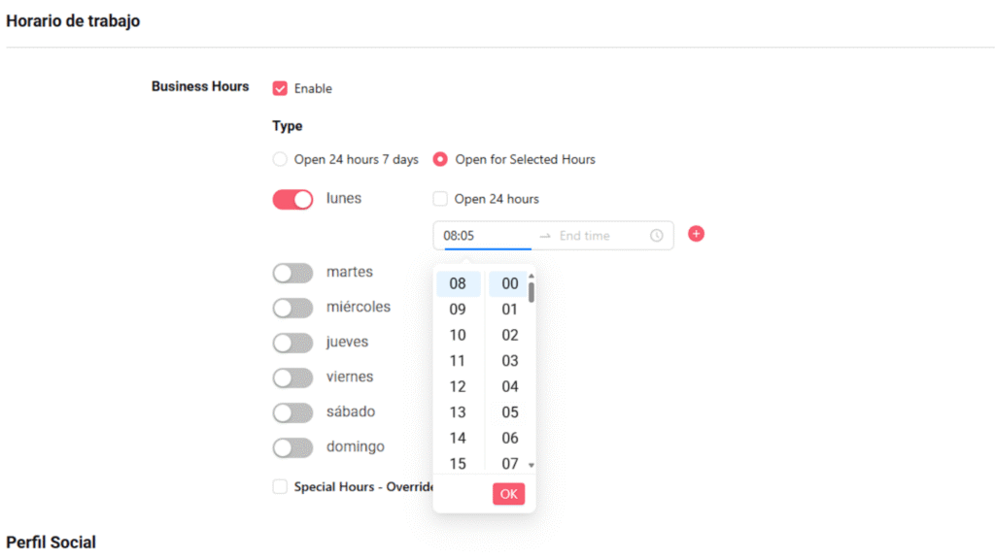995x559 pixels.
Task: Choose minute 05 in minutes column
Action: click(510, 412)
